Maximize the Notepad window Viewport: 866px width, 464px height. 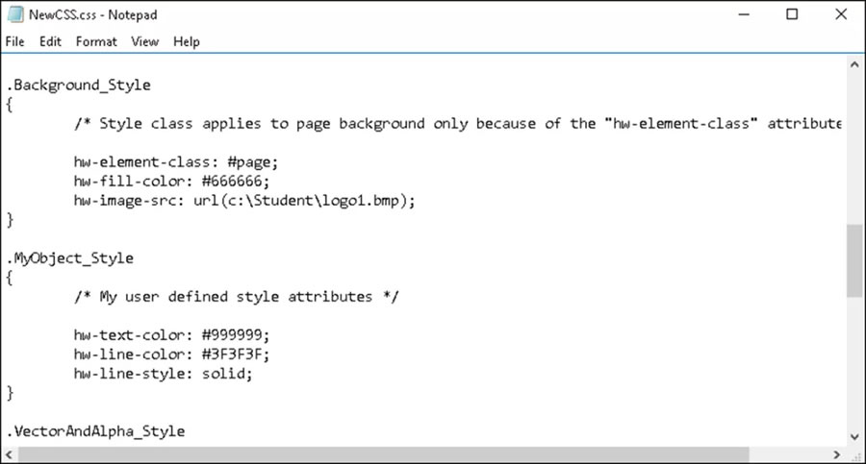pos(792,14)
